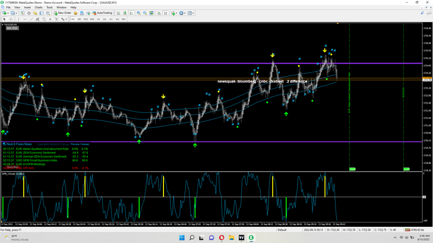This screenshot has width=433, height=243.
Task: Select the horizontal line drawing tool
Action: click(x=24, y=19)
